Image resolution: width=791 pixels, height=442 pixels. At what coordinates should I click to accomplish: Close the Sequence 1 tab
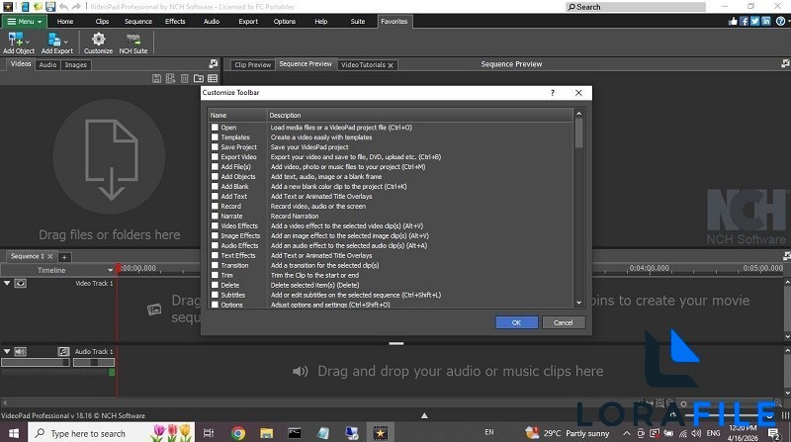click(x=50, y=256)
